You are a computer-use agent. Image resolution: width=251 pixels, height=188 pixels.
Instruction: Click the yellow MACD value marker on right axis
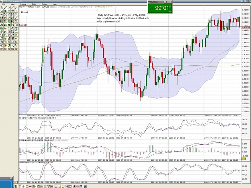[x=243, y=159]
